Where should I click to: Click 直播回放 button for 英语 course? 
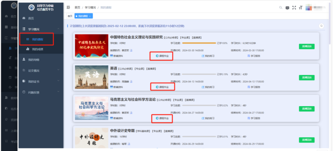307,77
